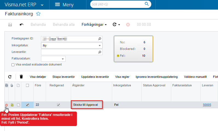Viewport: 218px width, 131px height.
Task: Open the Fakturadatum date dropdown
Action: (63, 59)
